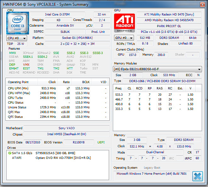Click the Legacy Boot label

click(x=152, y=168)
